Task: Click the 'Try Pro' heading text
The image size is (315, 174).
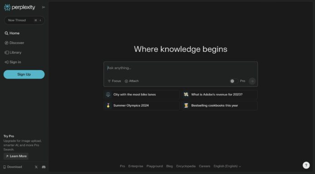Action: point(9,136)
